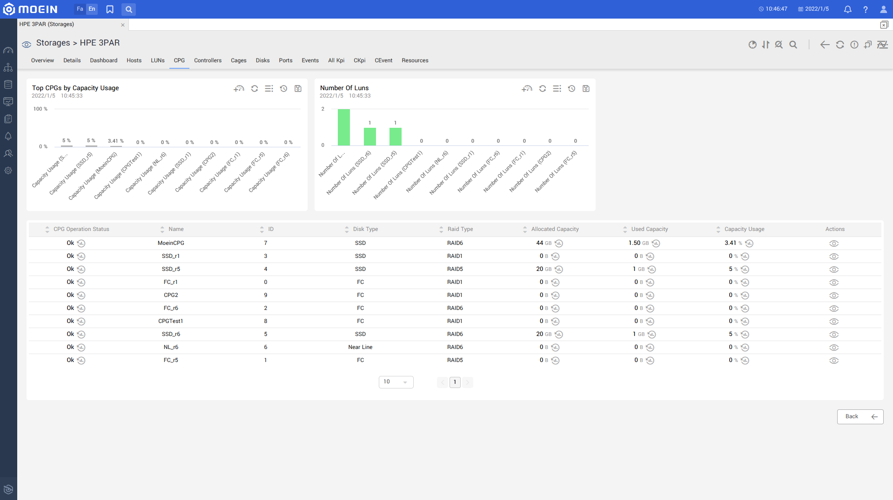View details eye icon for FC_r6 row
This screenshot has height=500, width=893.
(834, 309)
